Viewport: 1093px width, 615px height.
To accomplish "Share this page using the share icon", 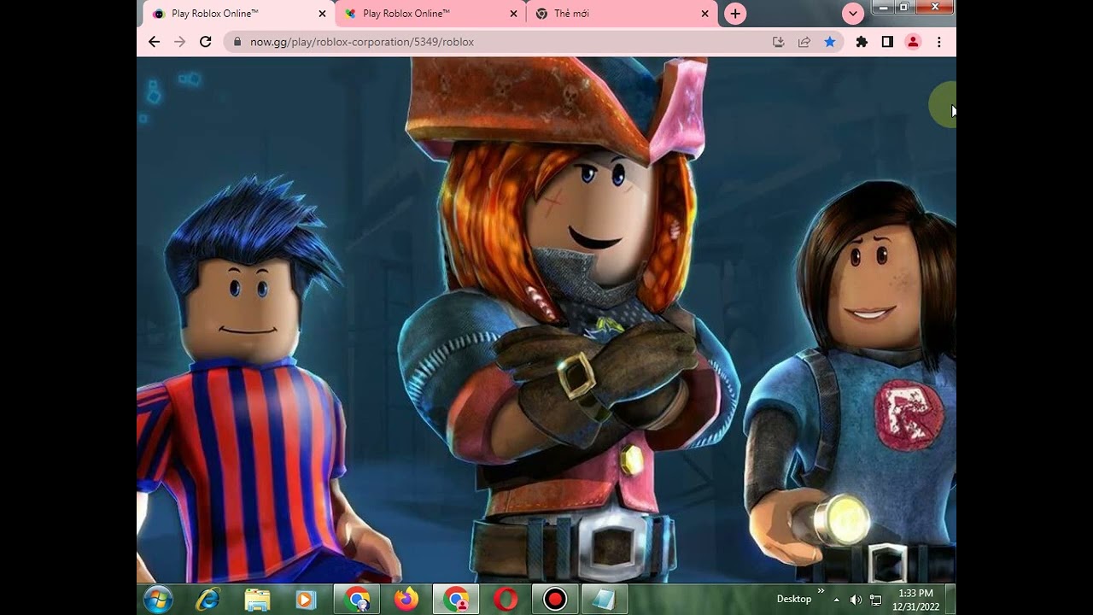I will 804,42.
